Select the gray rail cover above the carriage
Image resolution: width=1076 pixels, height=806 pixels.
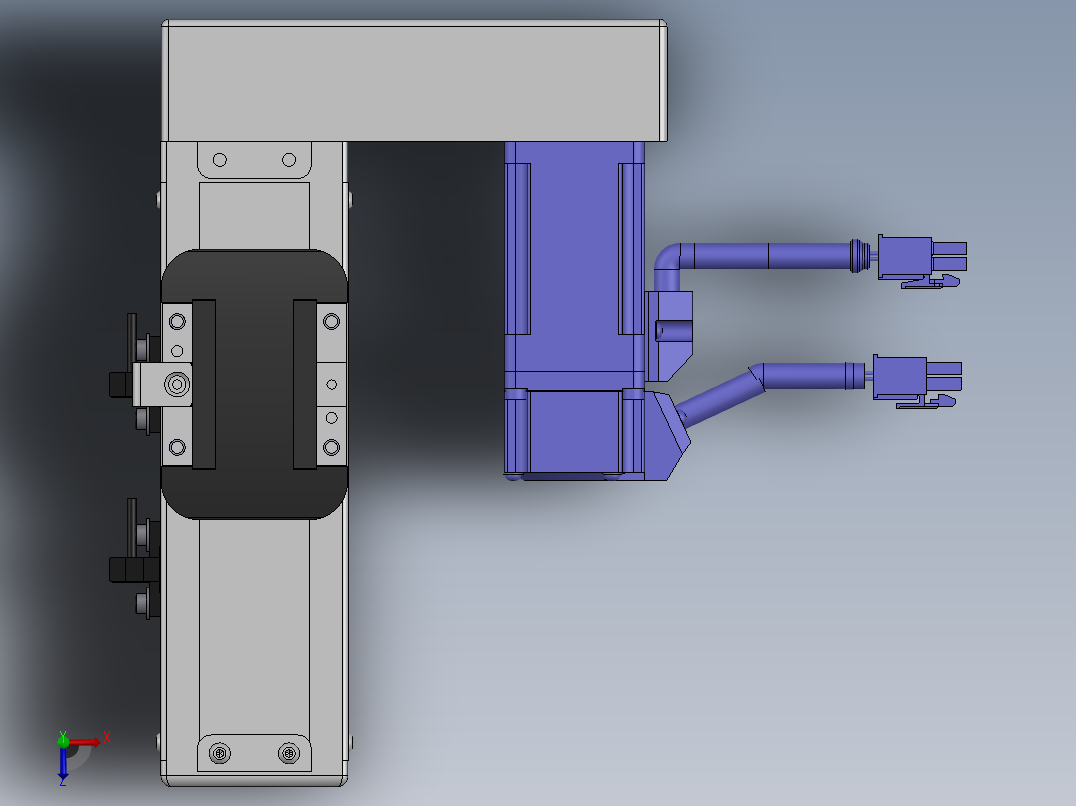tap(255, 216)
